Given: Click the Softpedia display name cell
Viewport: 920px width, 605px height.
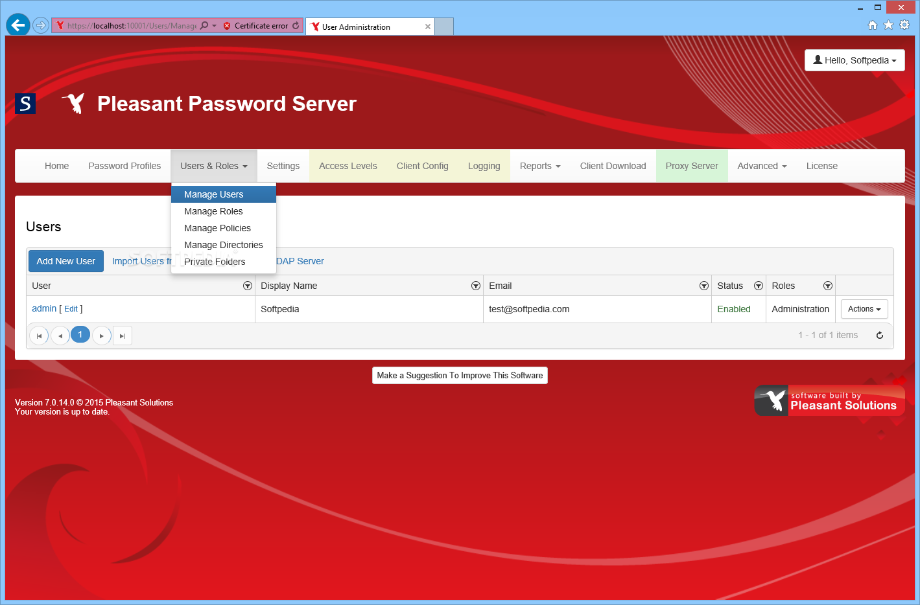Looking at the screenshot, I should 369,309.
